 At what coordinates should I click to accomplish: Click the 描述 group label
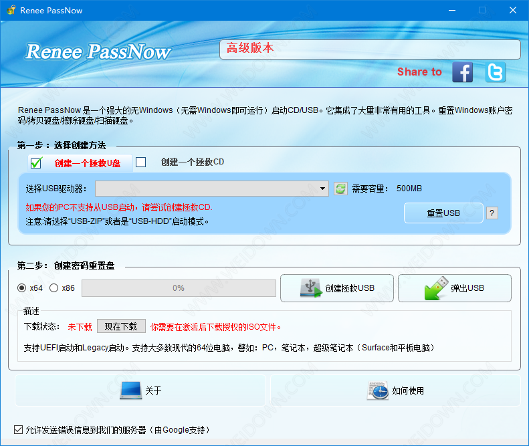[31, 311]
